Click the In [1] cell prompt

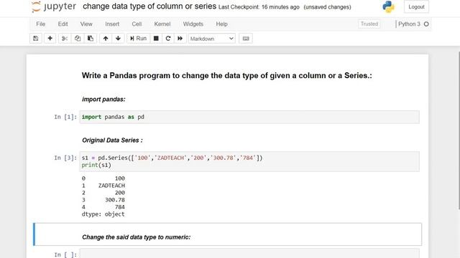coord(65,117)
